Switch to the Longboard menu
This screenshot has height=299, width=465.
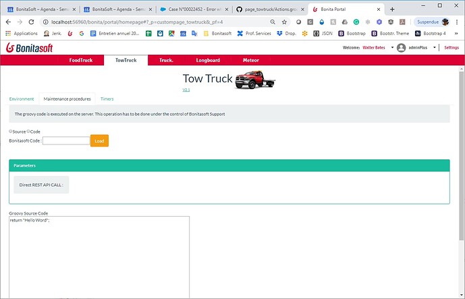click(208, 60)
